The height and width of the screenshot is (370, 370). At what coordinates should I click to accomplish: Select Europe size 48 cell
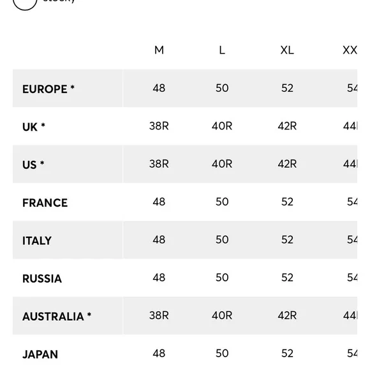pos(159,88)
